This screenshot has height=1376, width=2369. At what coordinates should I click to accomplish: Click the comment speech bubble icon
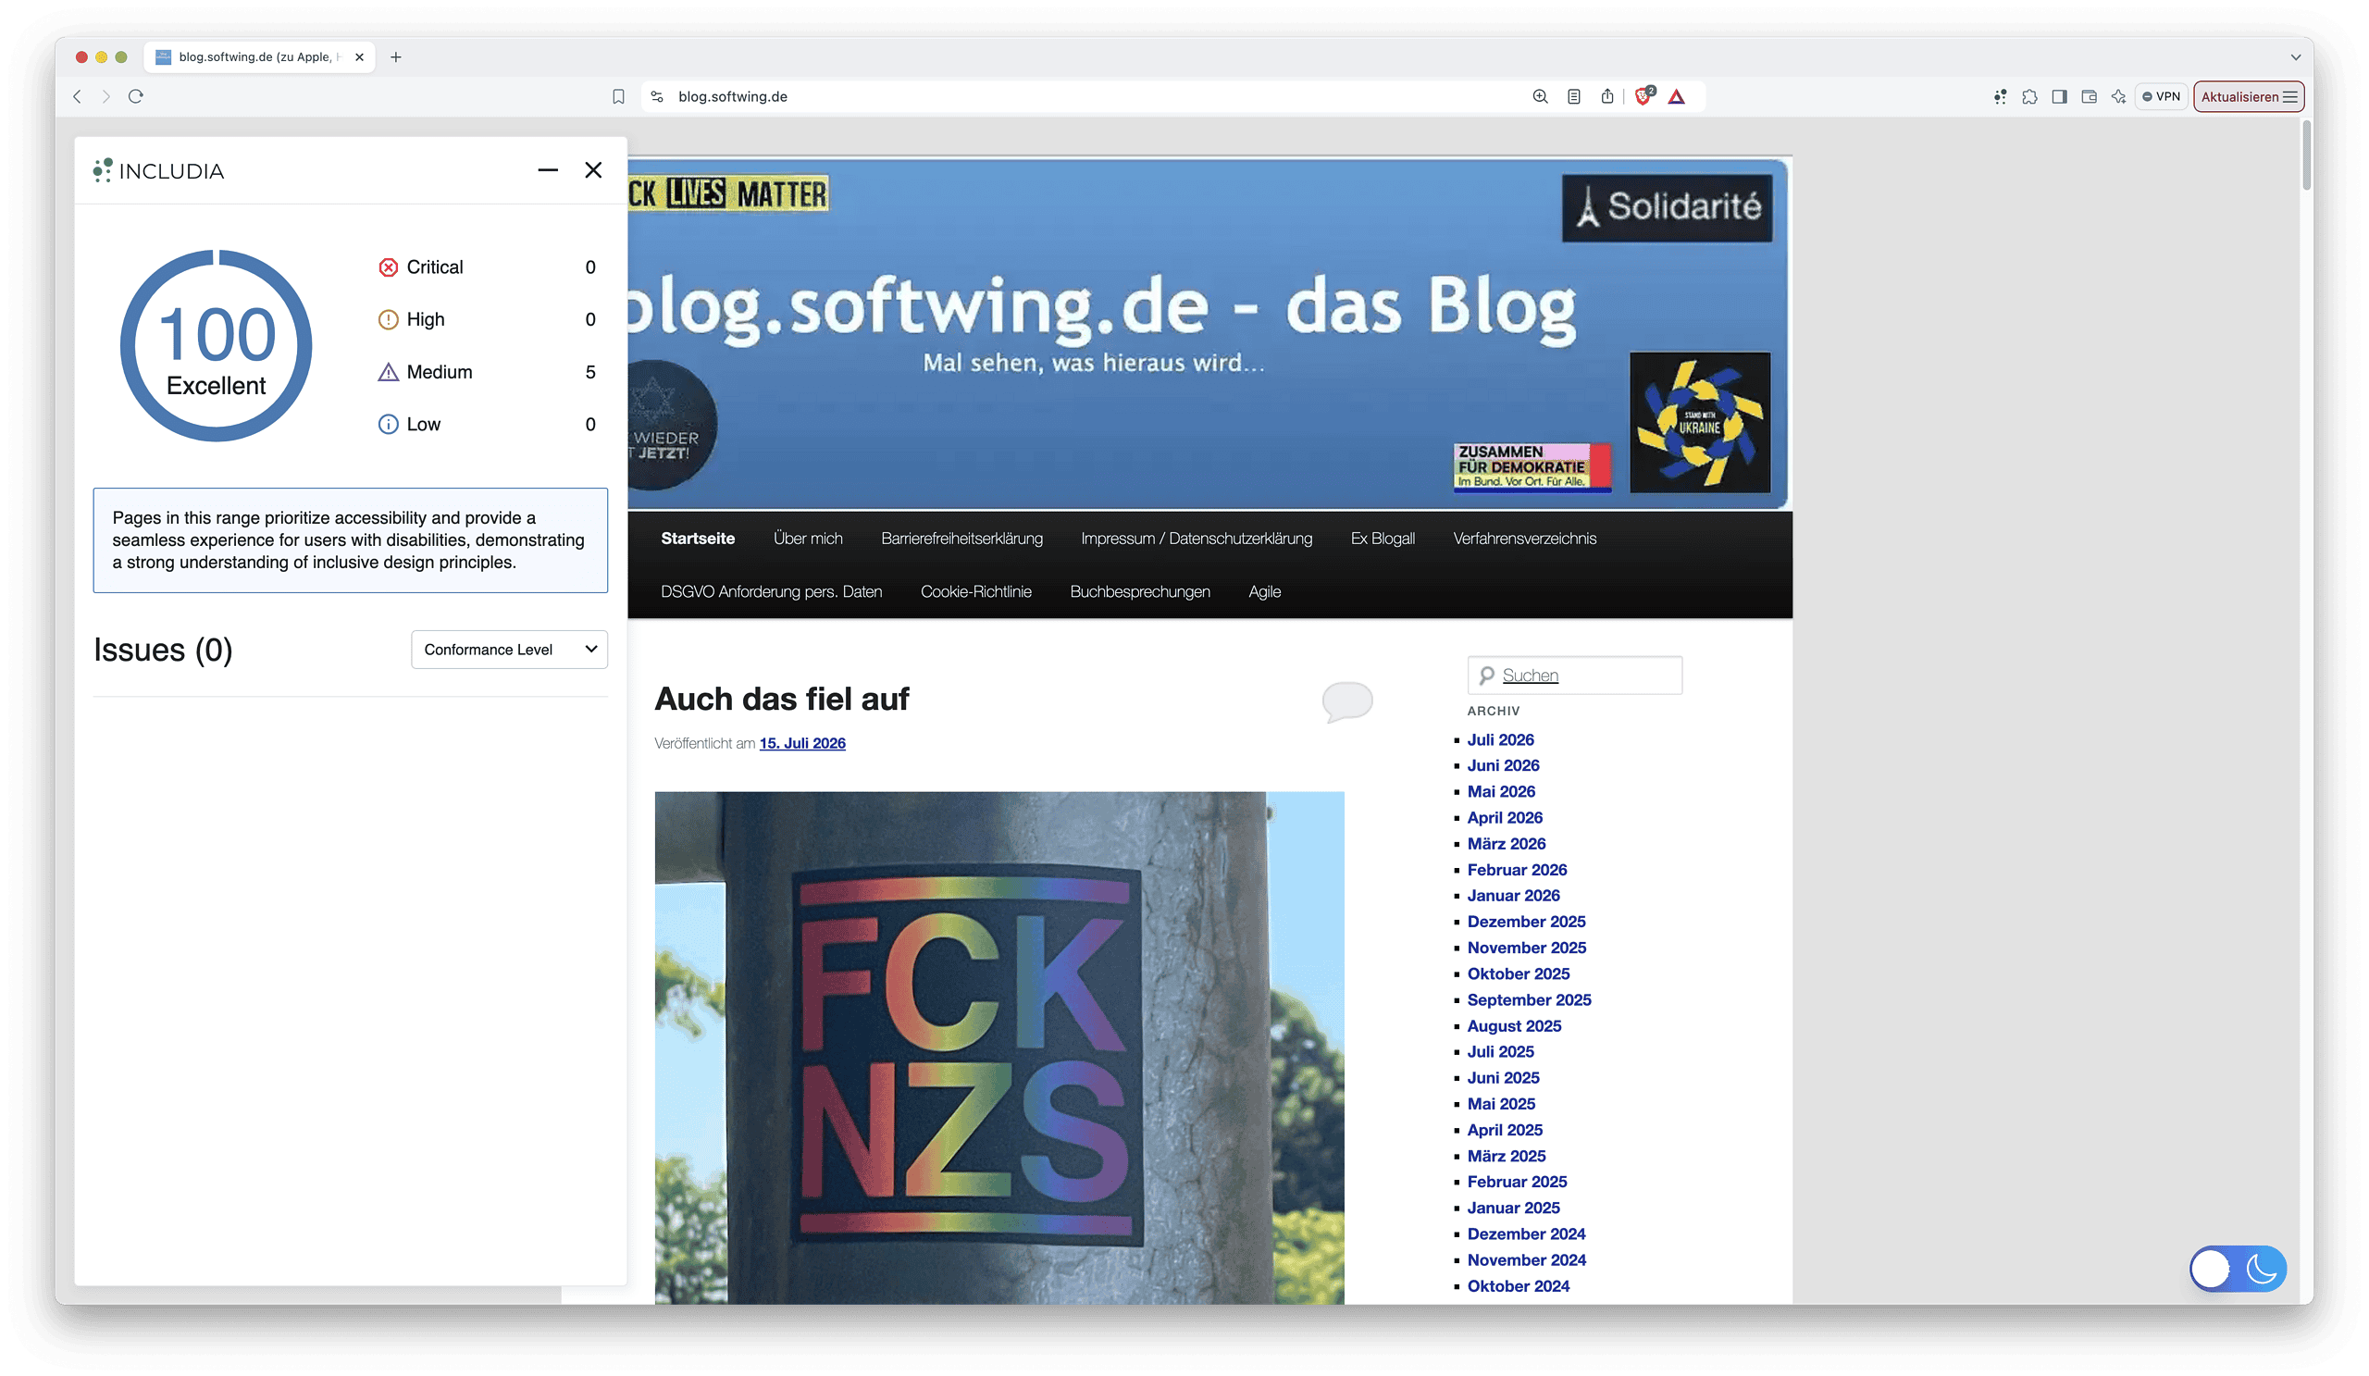(x=1347, y=702)
